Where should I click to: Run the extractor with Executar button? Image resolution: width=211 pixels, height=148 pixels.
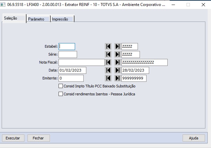13,138
